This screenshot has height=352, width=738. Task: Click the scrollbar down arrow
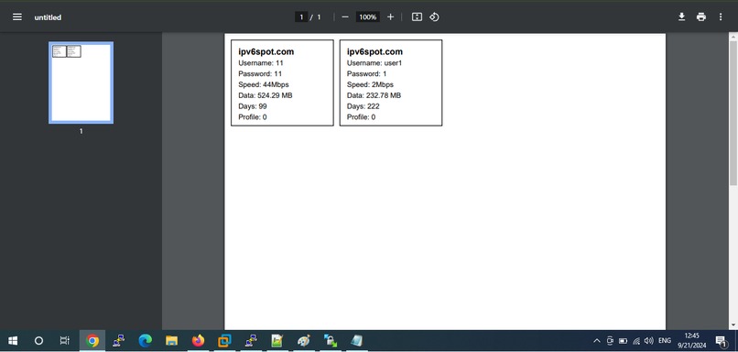pos(733,325)
